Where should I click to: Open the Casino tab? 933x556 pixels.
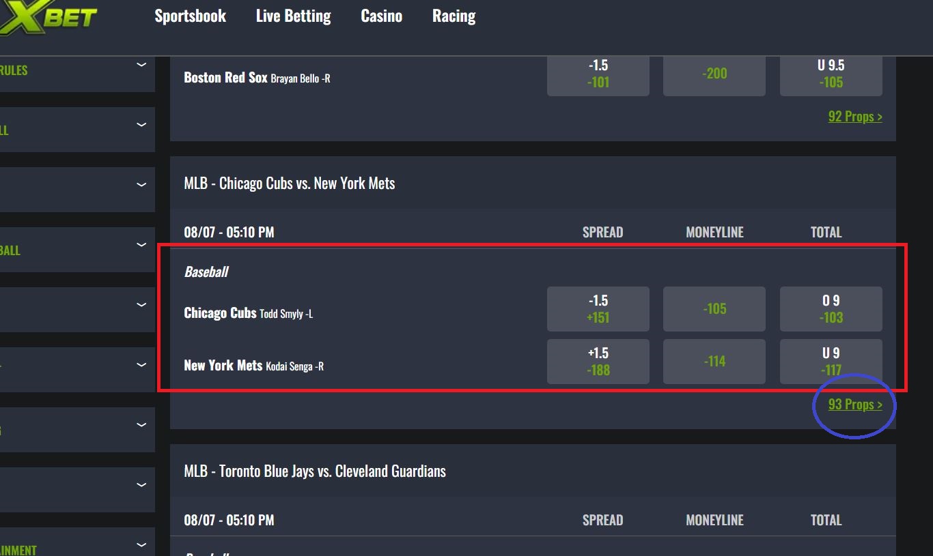pyautogui.click(x=381, y=16)
